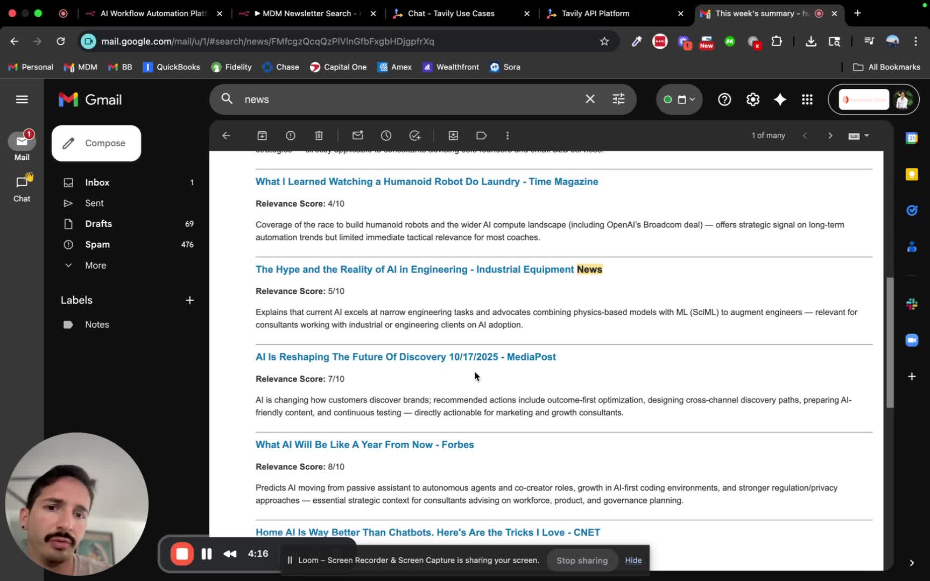
Task: Open the Chat section in left rail
Action: point(22,188)
